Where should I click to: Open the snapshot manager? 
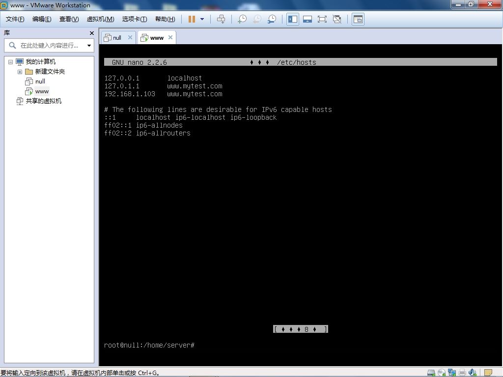[x=272, y=19]
